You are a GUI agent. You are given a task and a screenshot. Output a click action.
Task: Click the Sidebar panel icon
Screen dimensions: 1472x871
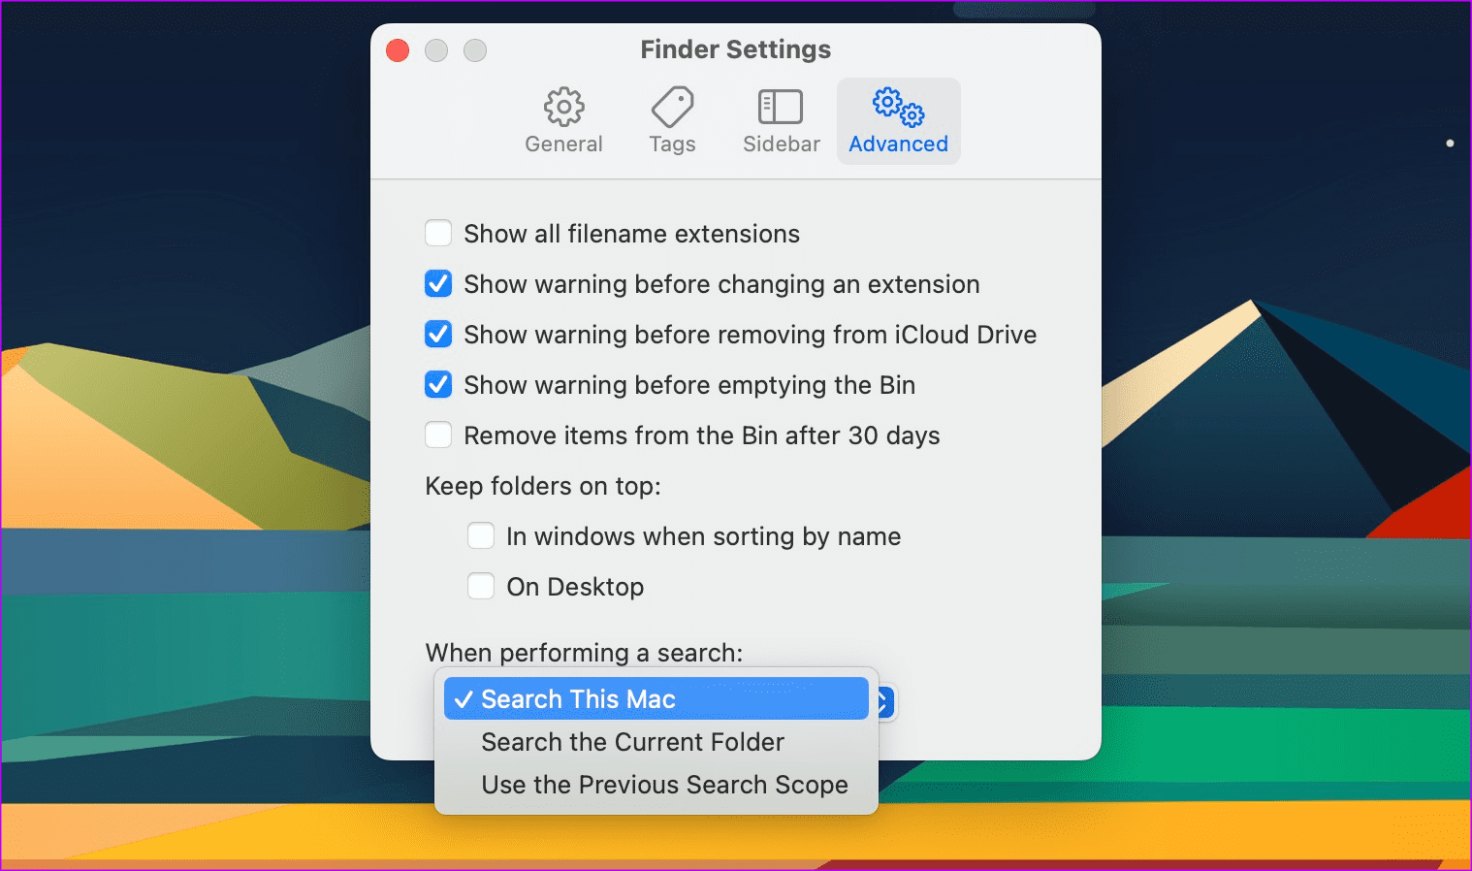781,108
